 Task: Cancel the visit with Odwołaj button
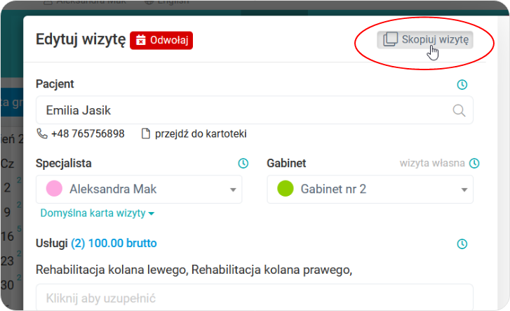click(x=161, y=41)
